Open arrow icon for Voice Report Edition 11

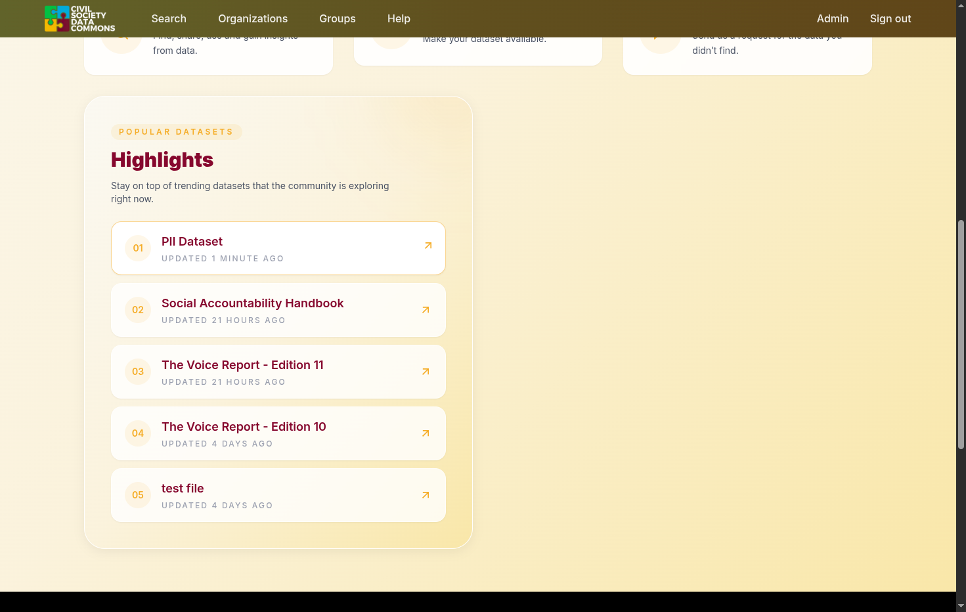tap(426, 372)
